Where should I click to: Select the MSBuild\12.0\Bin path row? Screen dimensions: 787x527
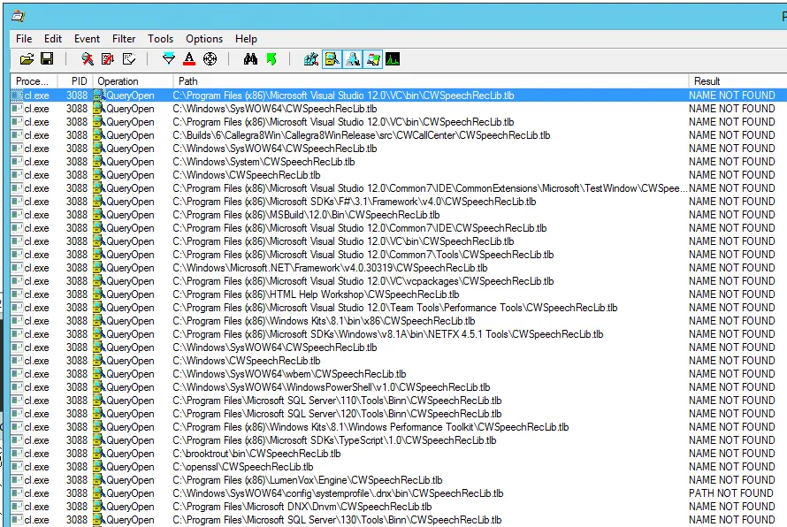pyautogui.click(x=399, y=215)
